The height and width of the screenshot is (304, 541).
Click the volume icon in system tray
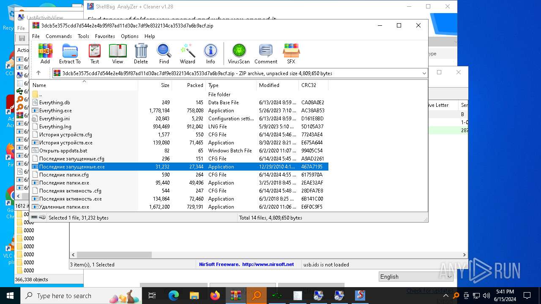(x=486, y=296)
